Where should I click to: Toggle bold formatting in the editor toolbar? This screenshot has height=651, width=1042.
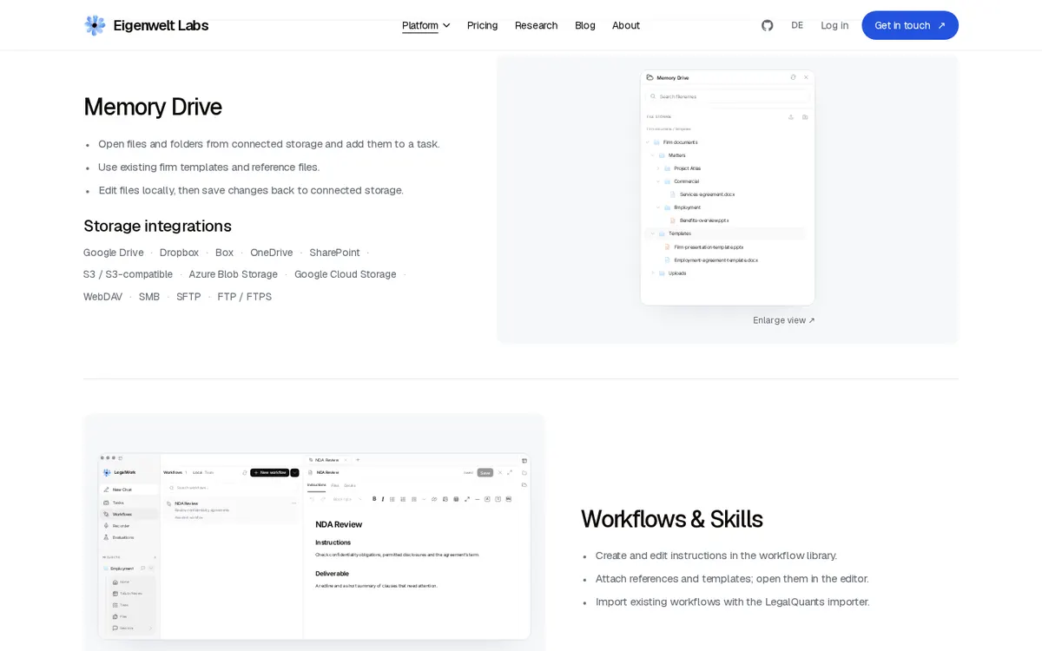(x=374, y=499)
